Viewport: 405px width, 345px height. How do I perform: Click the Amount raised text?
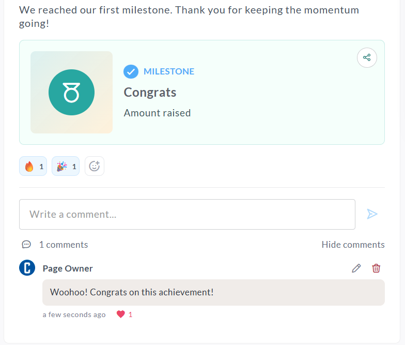[157, 113]
